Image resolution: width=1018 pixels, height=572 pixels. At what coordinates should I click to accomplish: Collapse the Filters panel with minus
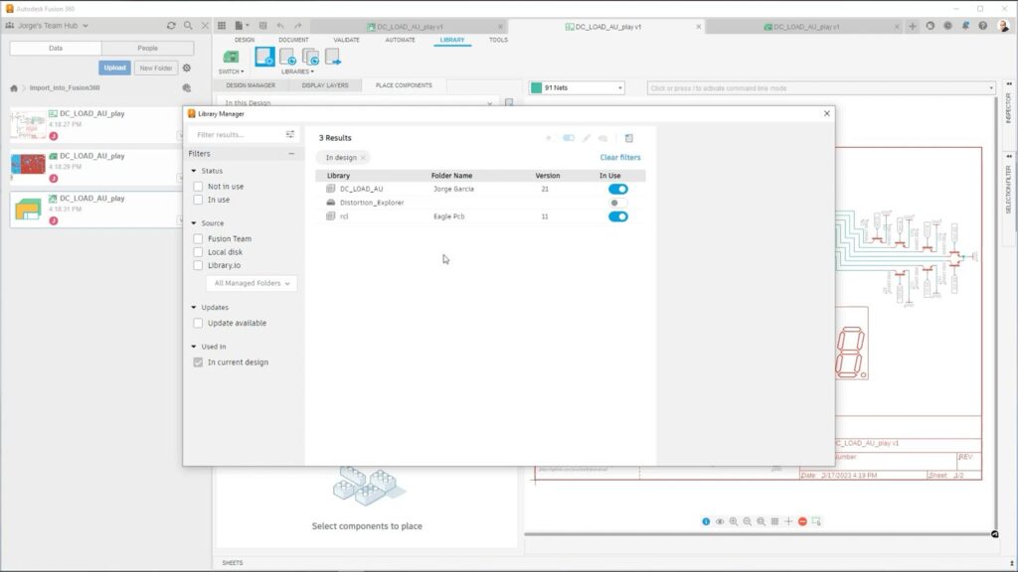(291, 154)
